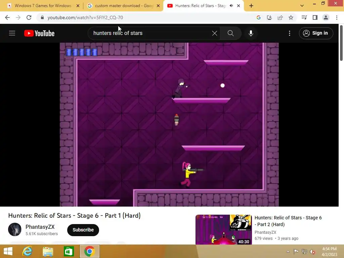Open network status tray icon
344x258 pixels.
click(x=304, y=252)
